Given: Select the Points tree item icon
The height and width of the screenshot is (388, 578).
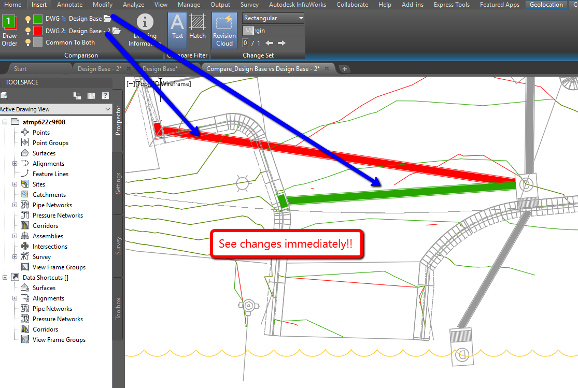Looking at the screenshot, I should coord(25,132).
